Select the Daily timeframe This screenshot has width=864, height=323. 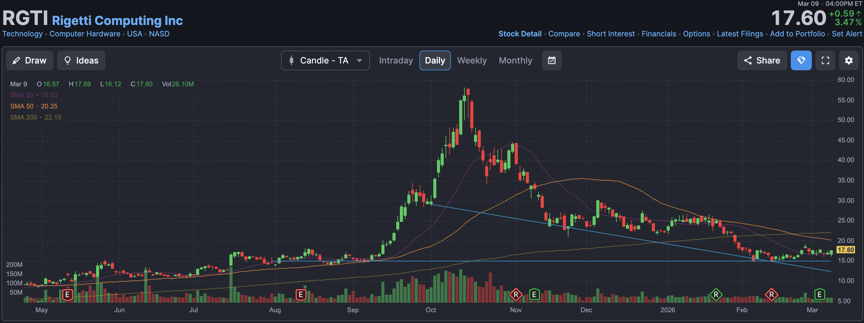point(435,61)
